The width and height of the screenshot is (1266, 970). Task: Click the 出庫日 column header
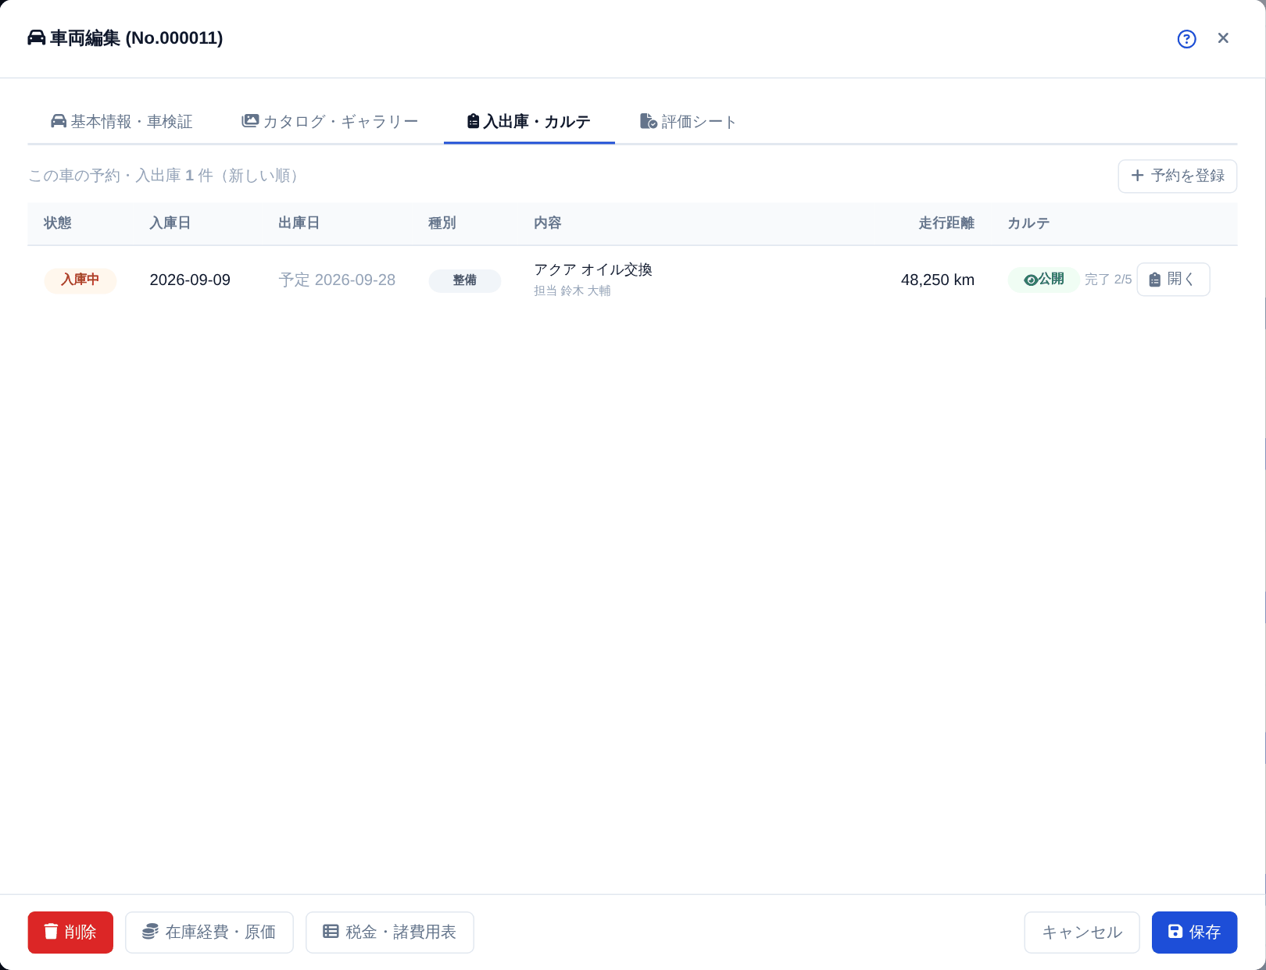tap(299, 223)
